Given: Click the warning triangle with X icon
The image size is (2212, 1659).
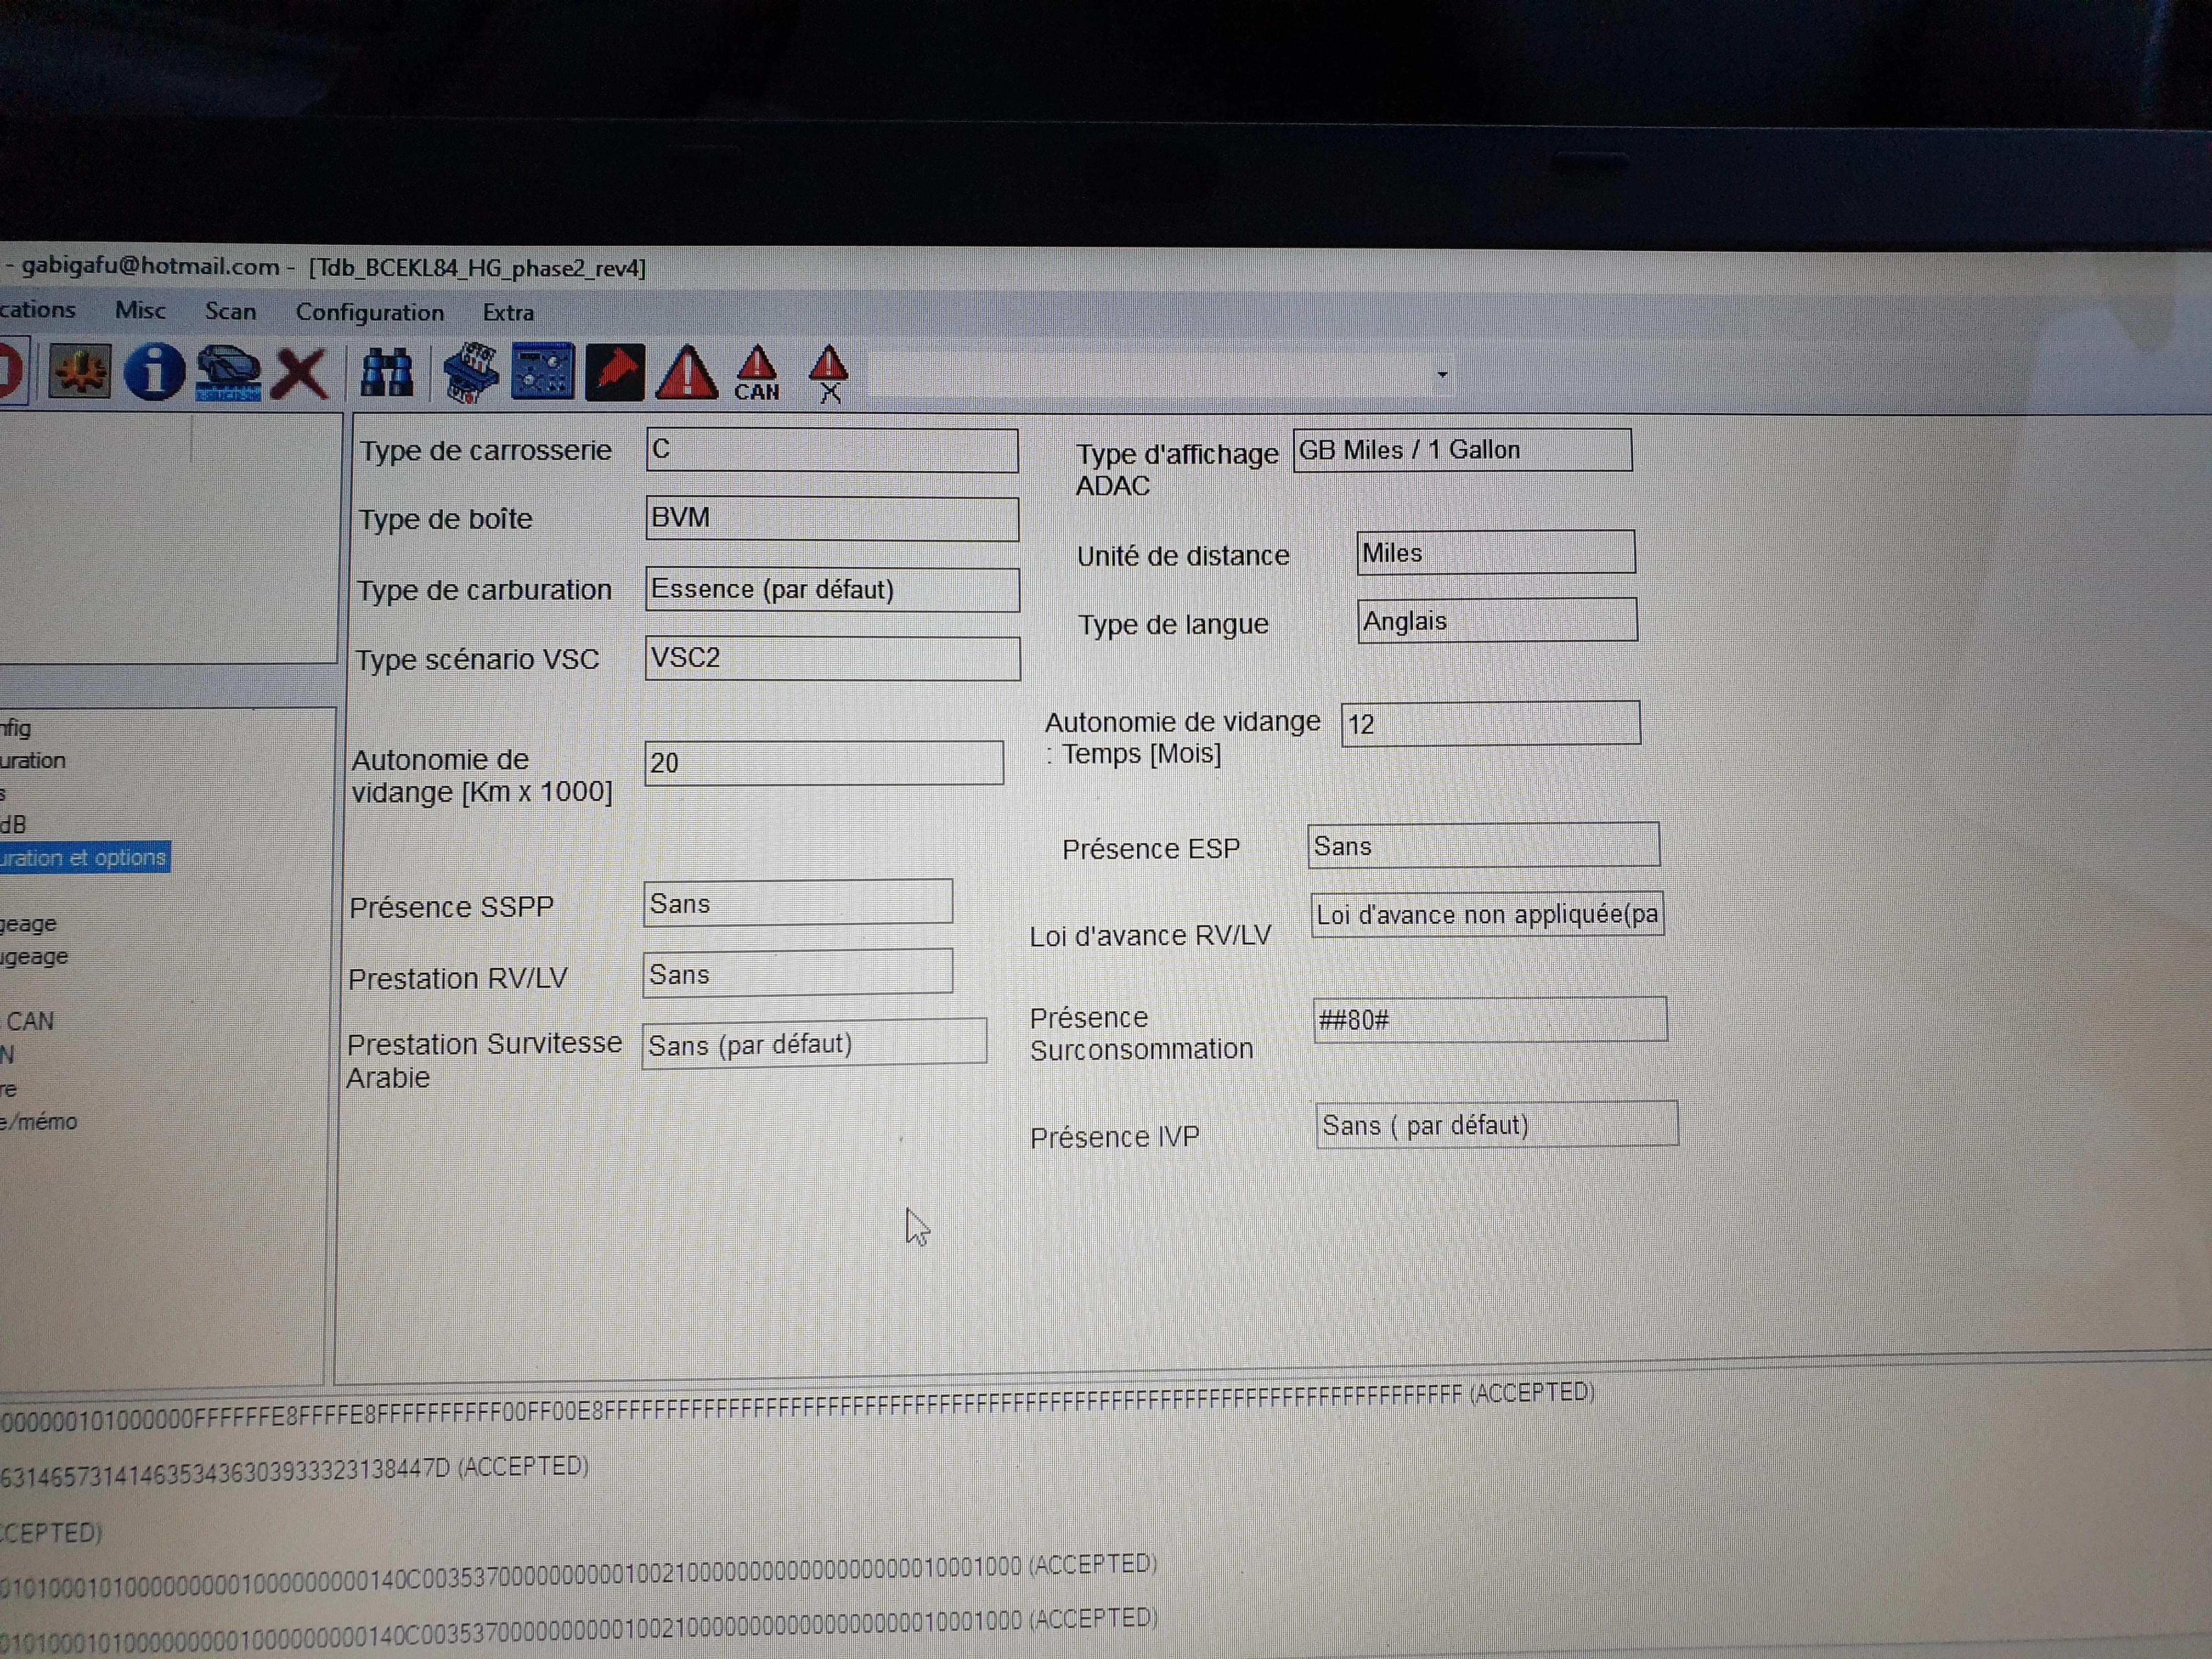Looking at the screenshot, I should (829, 374).
